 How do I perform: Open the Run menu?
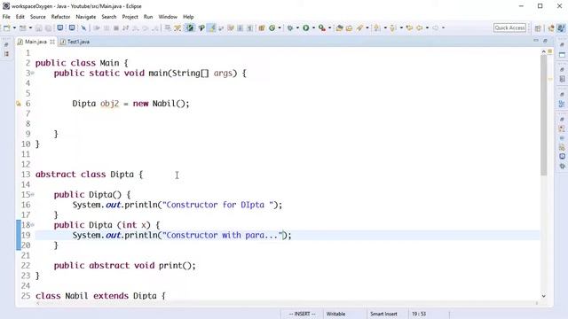coord(148,17)
